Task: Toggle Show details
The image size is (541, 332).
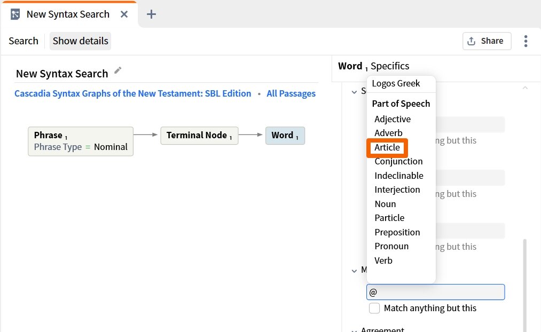Action: click(81, 41)
